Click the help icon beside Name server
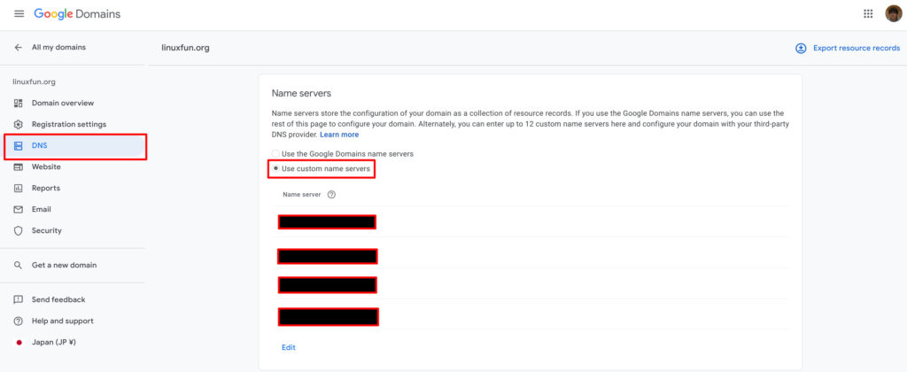 [331, 195]
